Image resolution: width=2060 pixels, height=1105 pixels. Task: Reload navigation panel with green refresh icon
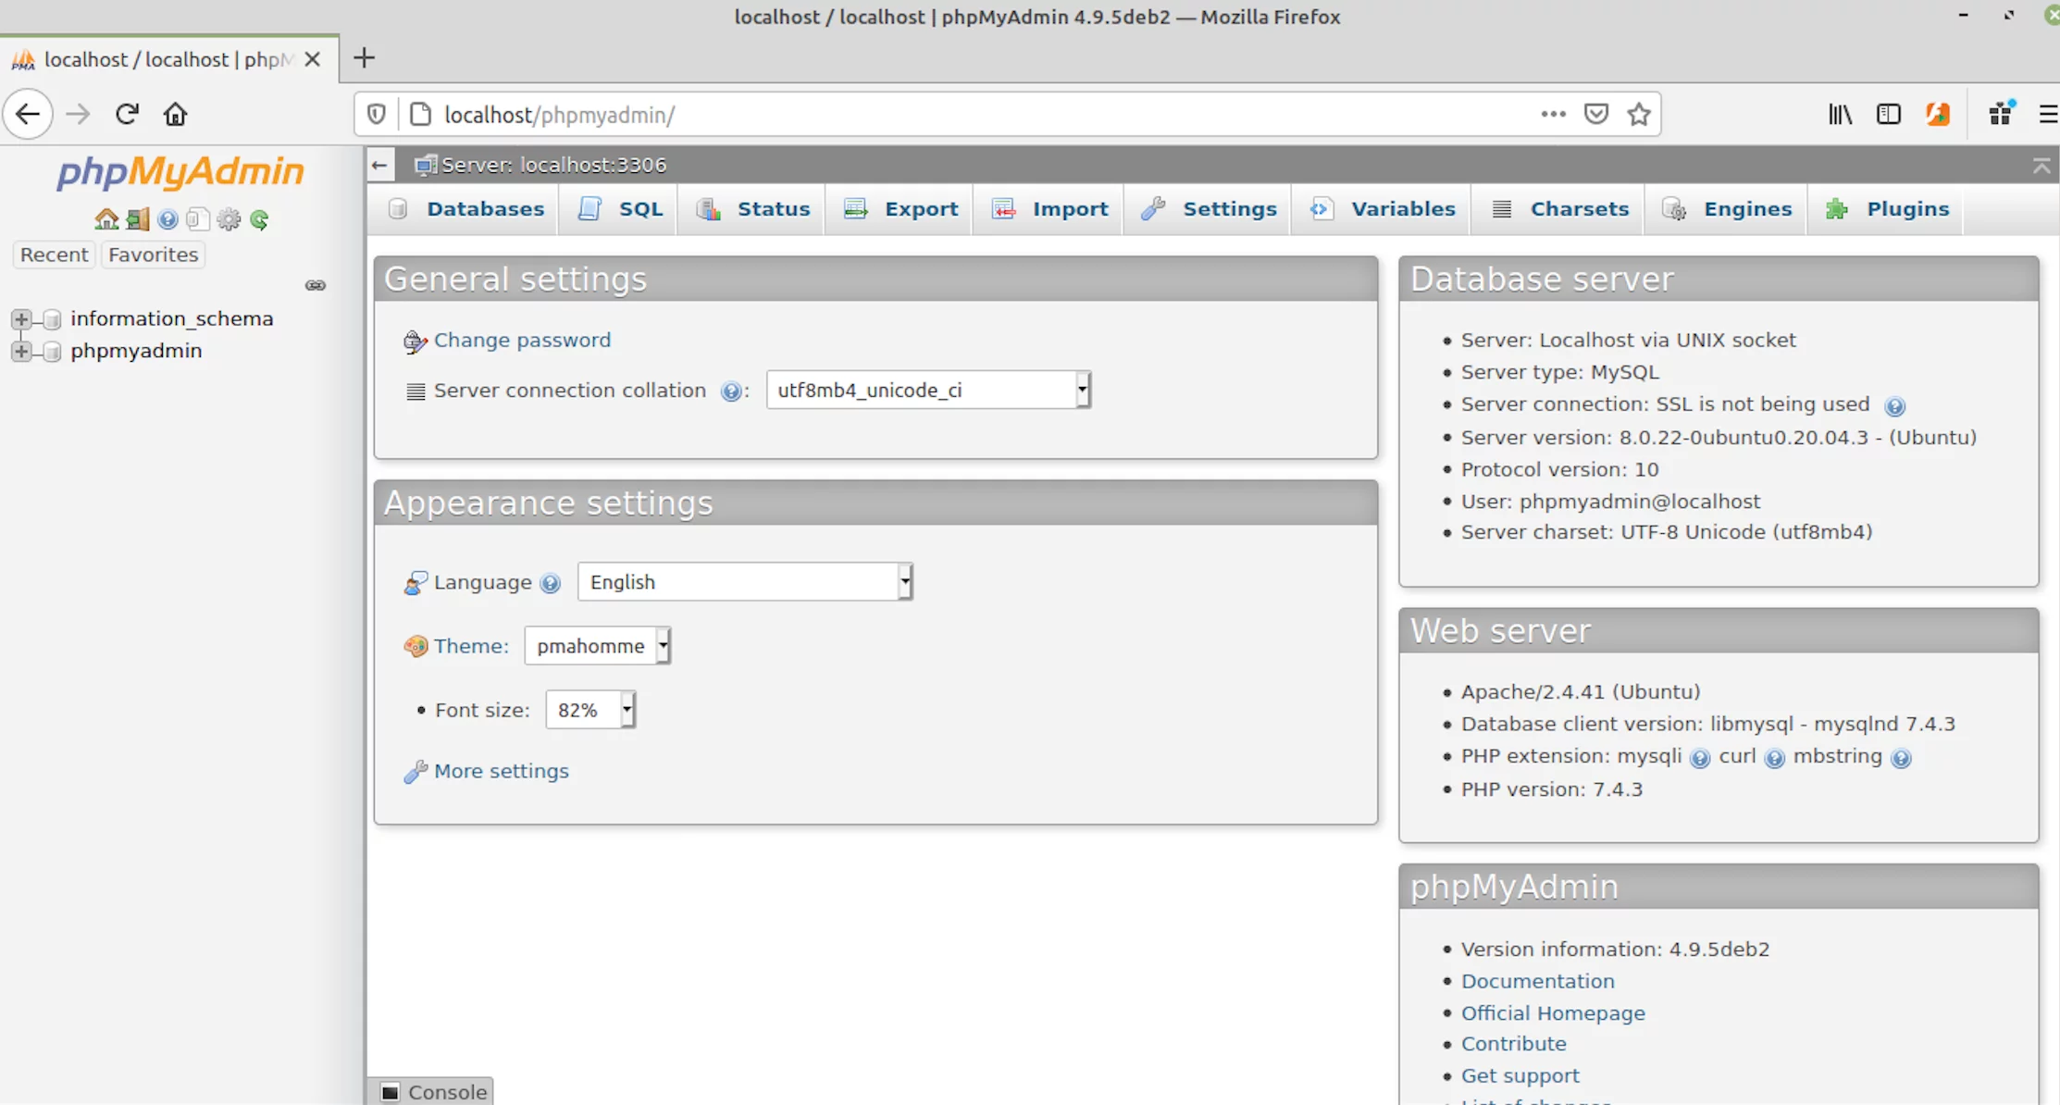click(259, 219)
